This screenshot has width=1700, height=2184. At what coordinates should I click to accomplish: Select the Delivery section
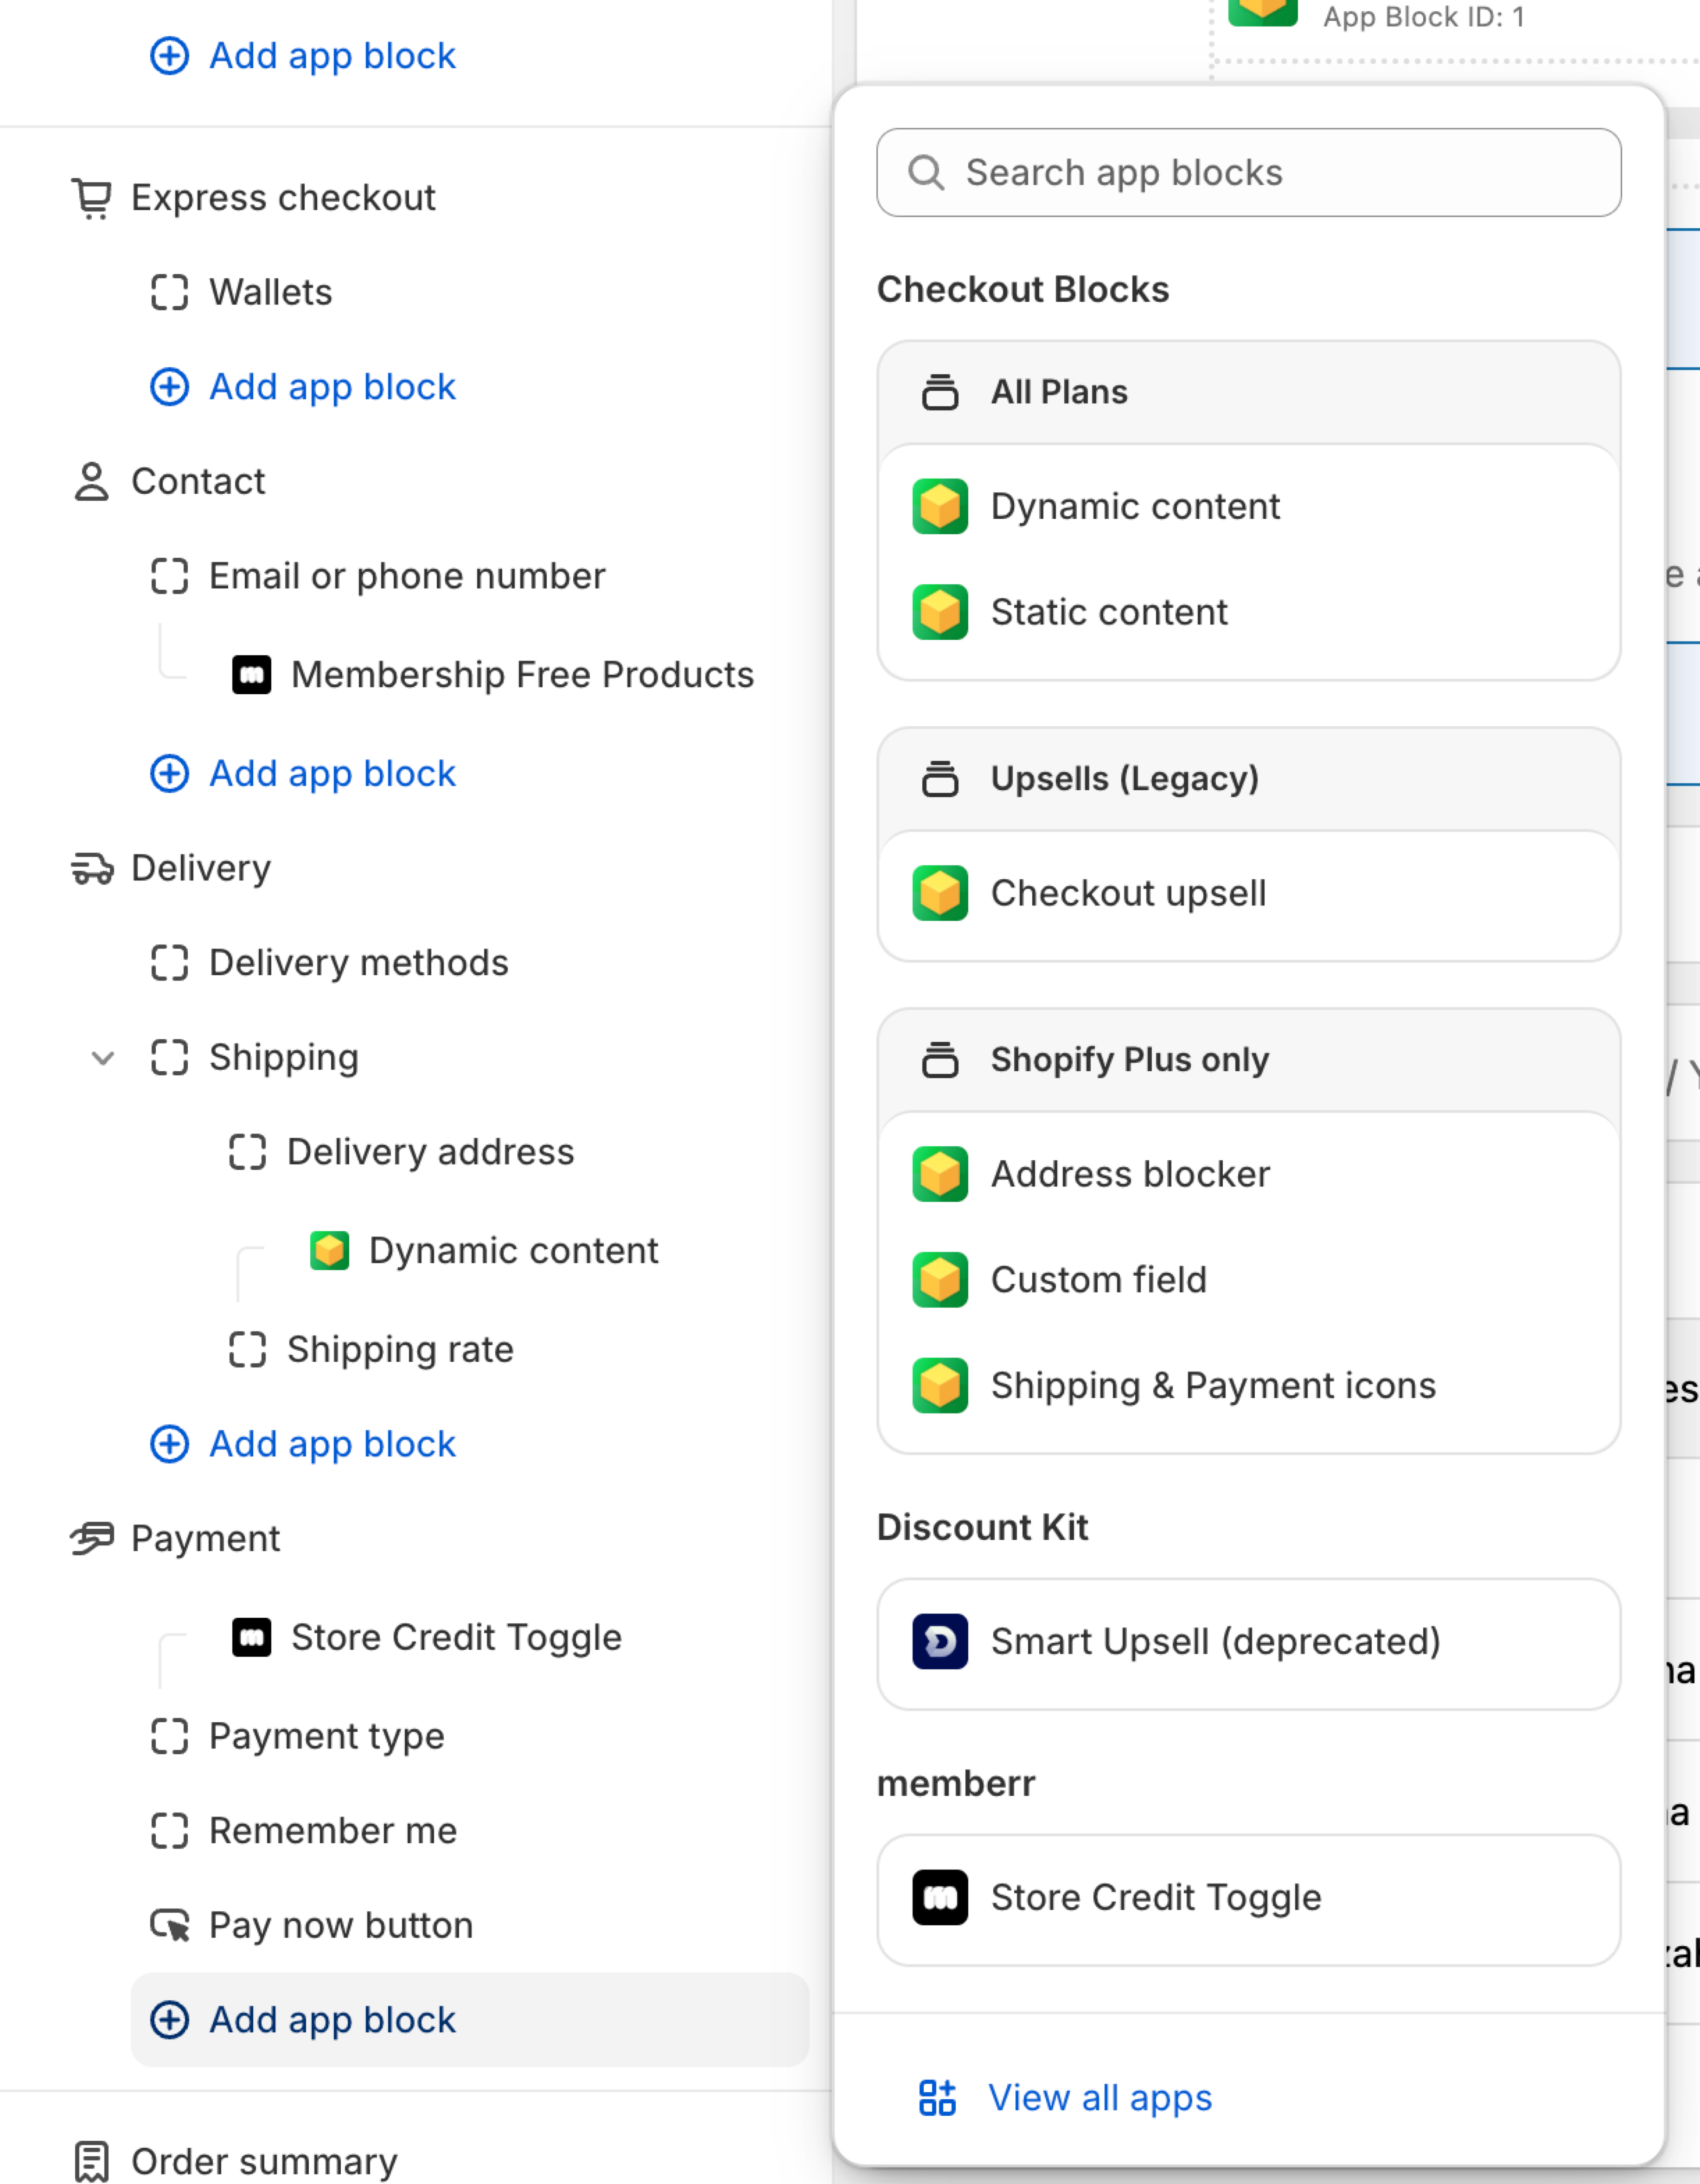click(x=201, y=868)
